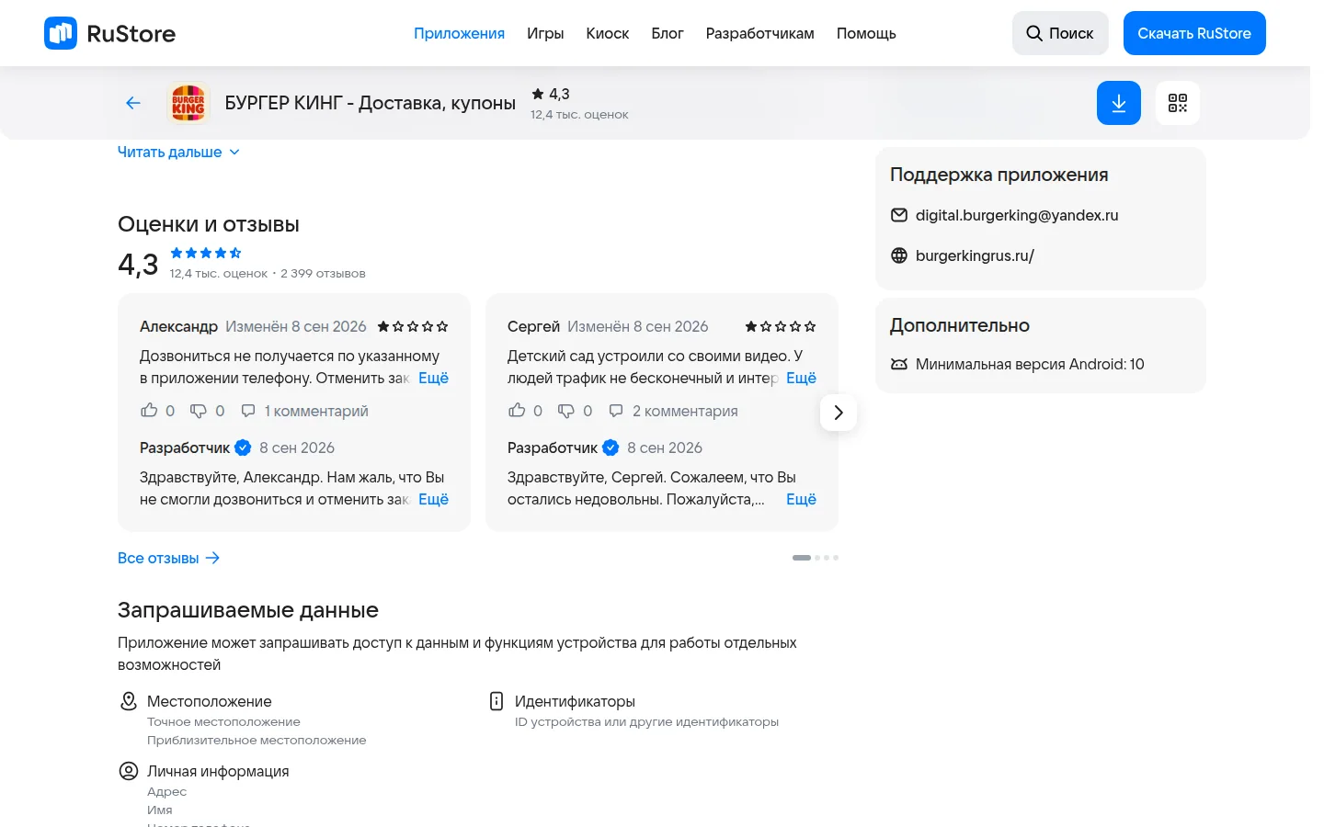The image size is (1324, 827).
Task: Click the one-star rating on Александр's review
Action: click(413, 326)
